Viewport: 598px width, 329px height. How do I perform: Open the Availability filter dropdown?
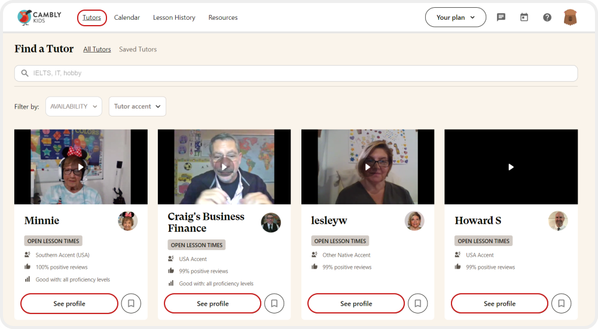(x=74, y=106)
